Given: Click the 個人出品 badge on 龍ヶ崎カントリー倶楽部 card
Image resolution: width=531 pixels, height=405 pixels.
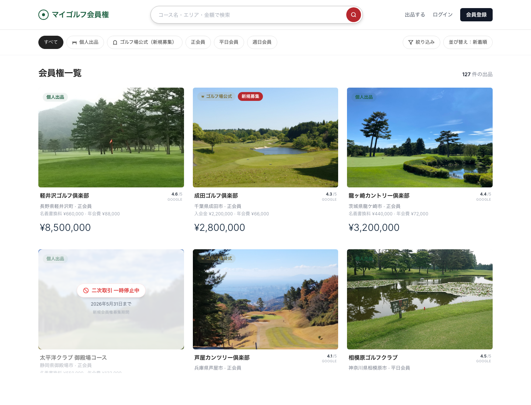Looking at the screenshot, I should click(x=364, y=97).
